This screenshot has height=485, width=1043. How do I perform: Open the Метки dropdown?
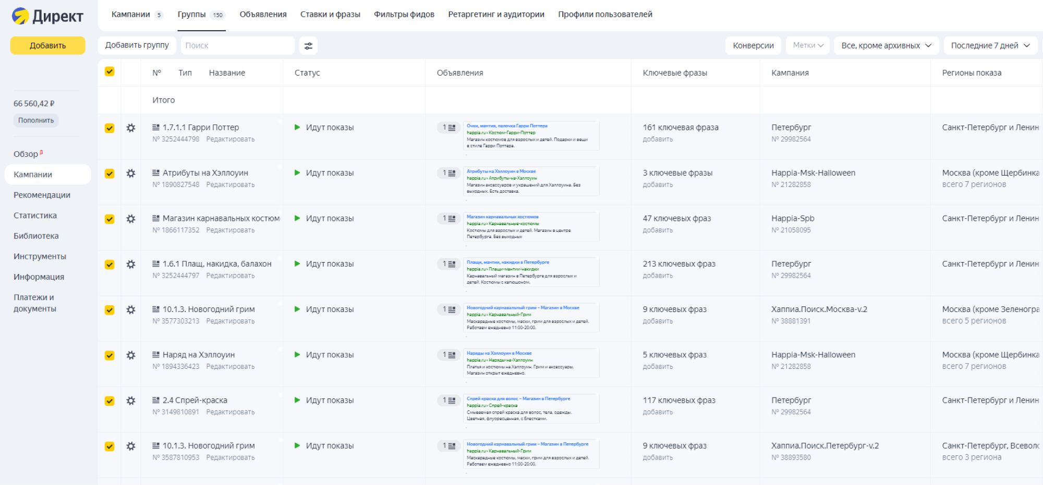(808, 46)
